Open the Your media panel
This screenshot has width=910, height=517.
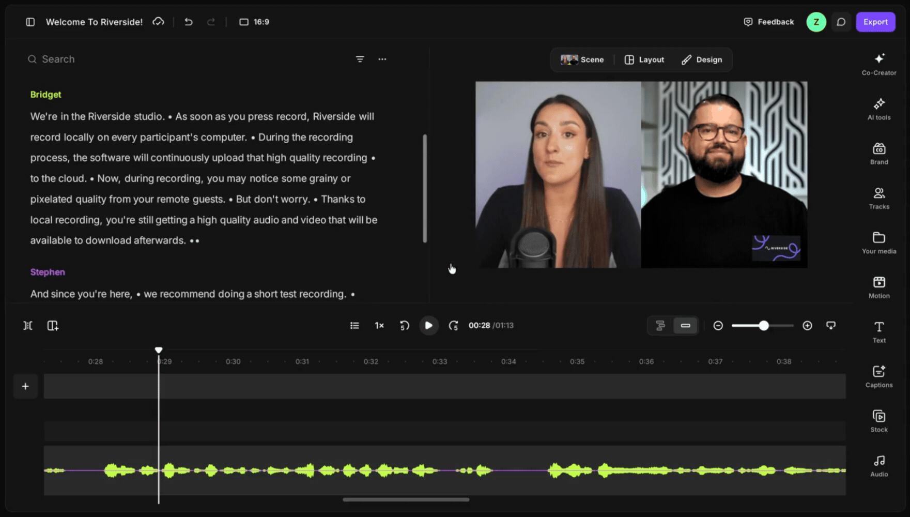879,242
